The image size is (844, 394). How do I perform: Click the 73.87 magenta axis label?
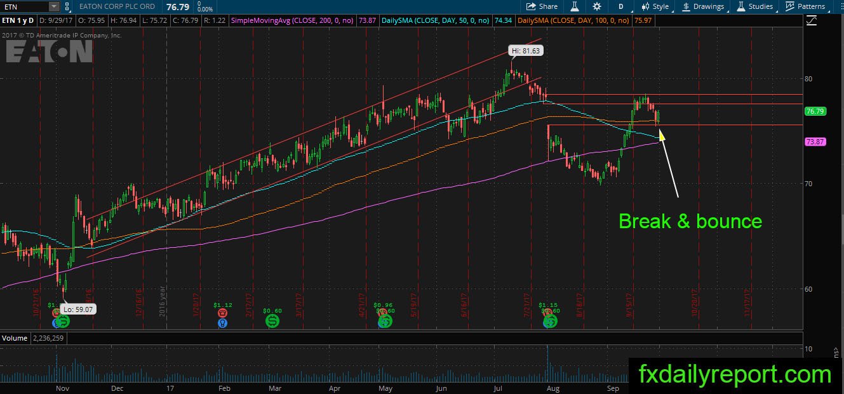814,142
